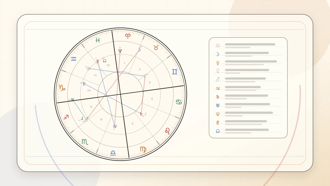Select the Jupiter icon in the legend list
330x186 pixels.
point(218,88)
